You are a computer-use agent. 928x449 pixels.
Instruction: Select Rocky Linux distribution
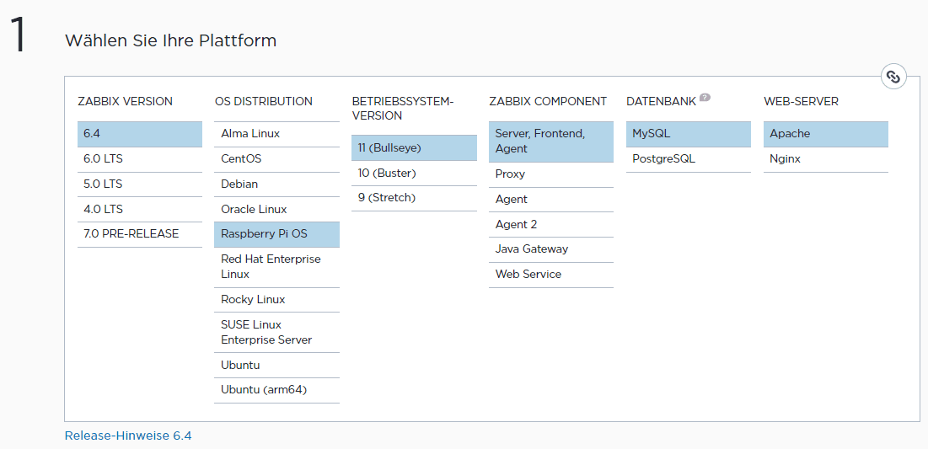click(x=276, y=300)
